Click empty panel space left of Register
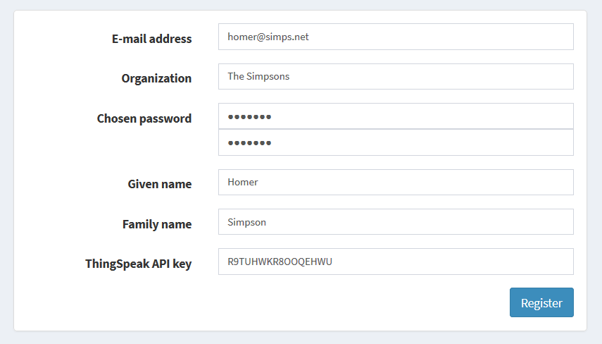Image resolution: width=602 pixels, height=344 pixels. pos(282,303)
